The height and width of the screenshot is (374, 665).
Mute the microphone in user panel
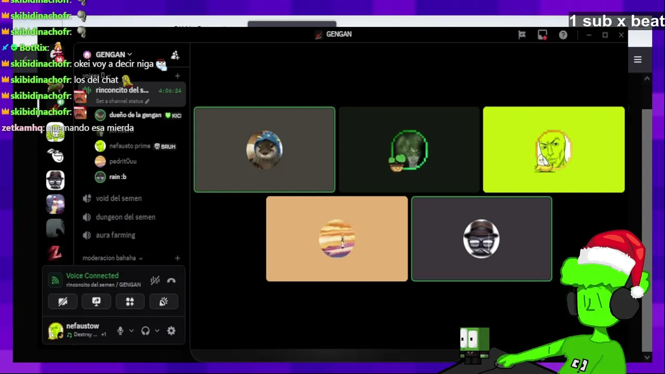click(120, 331)
